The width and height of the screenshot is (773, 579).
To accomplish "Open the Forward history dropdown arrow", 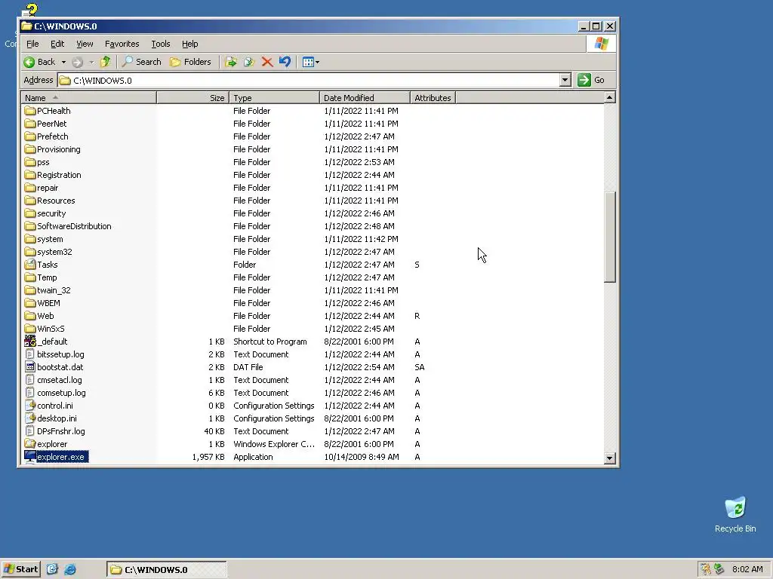I will click(91, 62).
